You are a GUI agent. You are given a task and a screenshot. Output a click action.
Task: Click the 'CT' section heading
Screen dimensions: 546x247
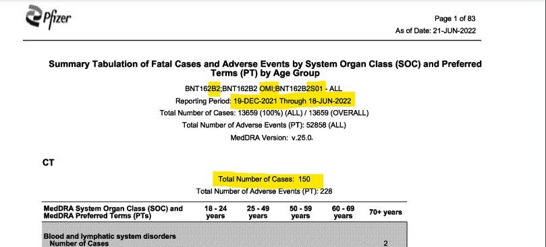(x=48, y=163)
